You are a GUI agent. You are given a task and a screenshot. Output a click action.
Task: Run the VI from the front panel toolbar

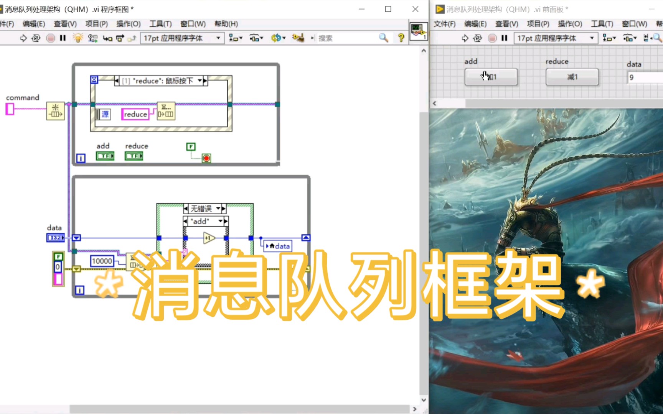465,38
